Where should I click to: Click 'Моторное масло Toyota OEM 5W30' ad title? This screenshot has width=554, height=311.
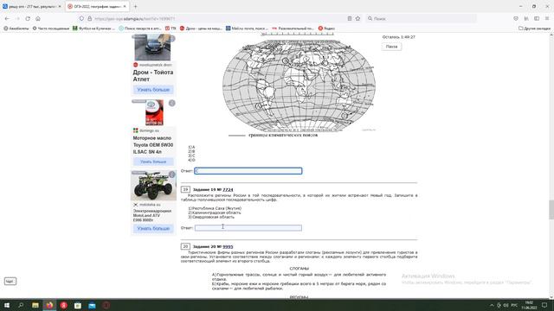pos(153,145)
